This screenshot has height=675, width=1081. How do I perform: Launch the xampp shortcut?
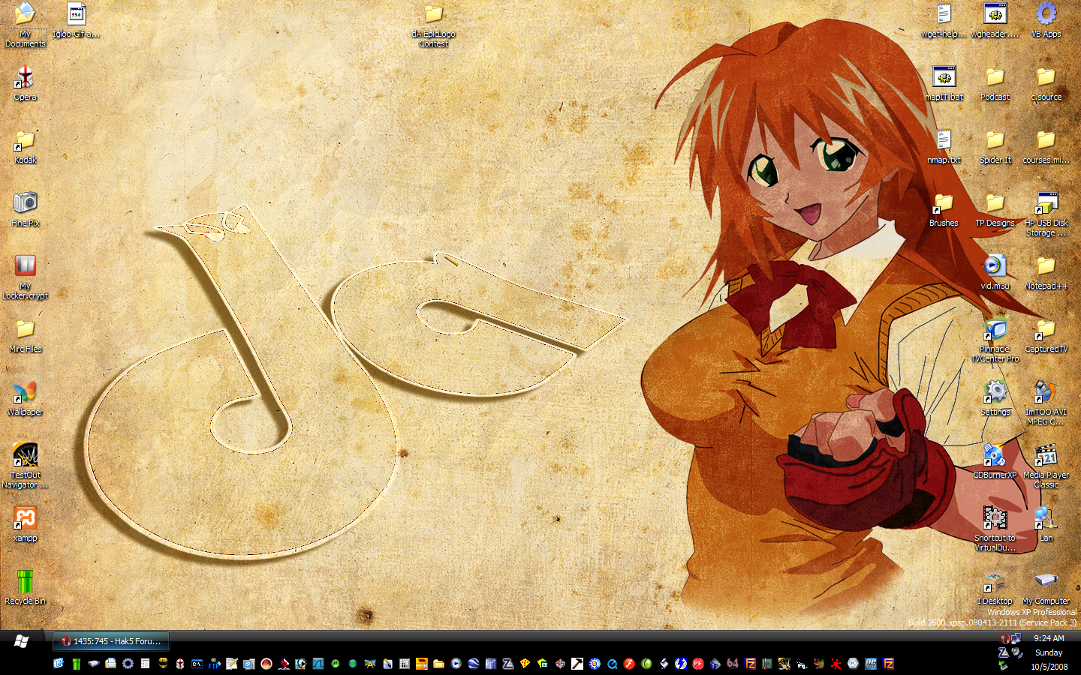[25, 524]
